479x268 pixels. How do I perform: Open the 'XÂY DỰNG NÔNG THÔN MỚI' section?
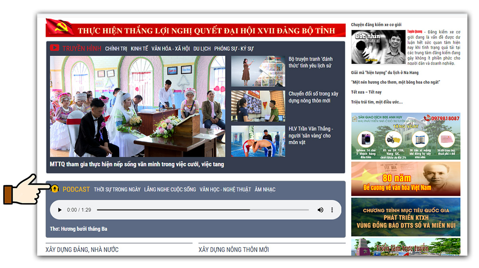(234, 250)
